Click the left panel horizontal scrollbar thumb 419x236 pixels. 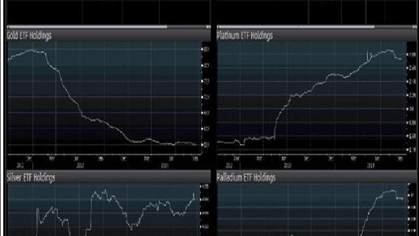(x=88, y=27)
